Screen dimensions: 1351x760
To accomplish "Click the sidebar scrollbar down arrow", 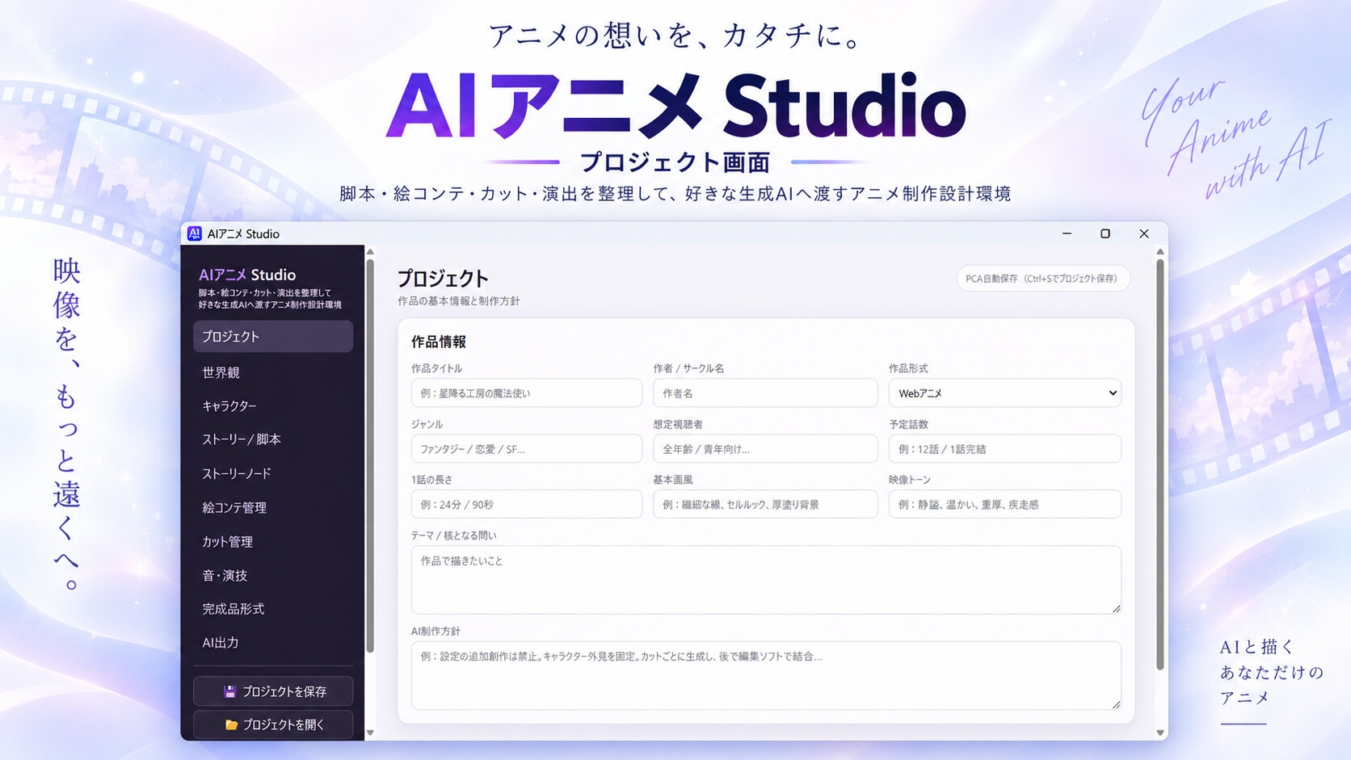I will pos(370,733).
